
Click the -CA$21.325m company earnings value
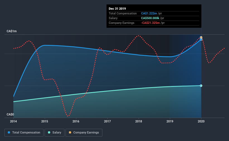[x=150, y=23]
